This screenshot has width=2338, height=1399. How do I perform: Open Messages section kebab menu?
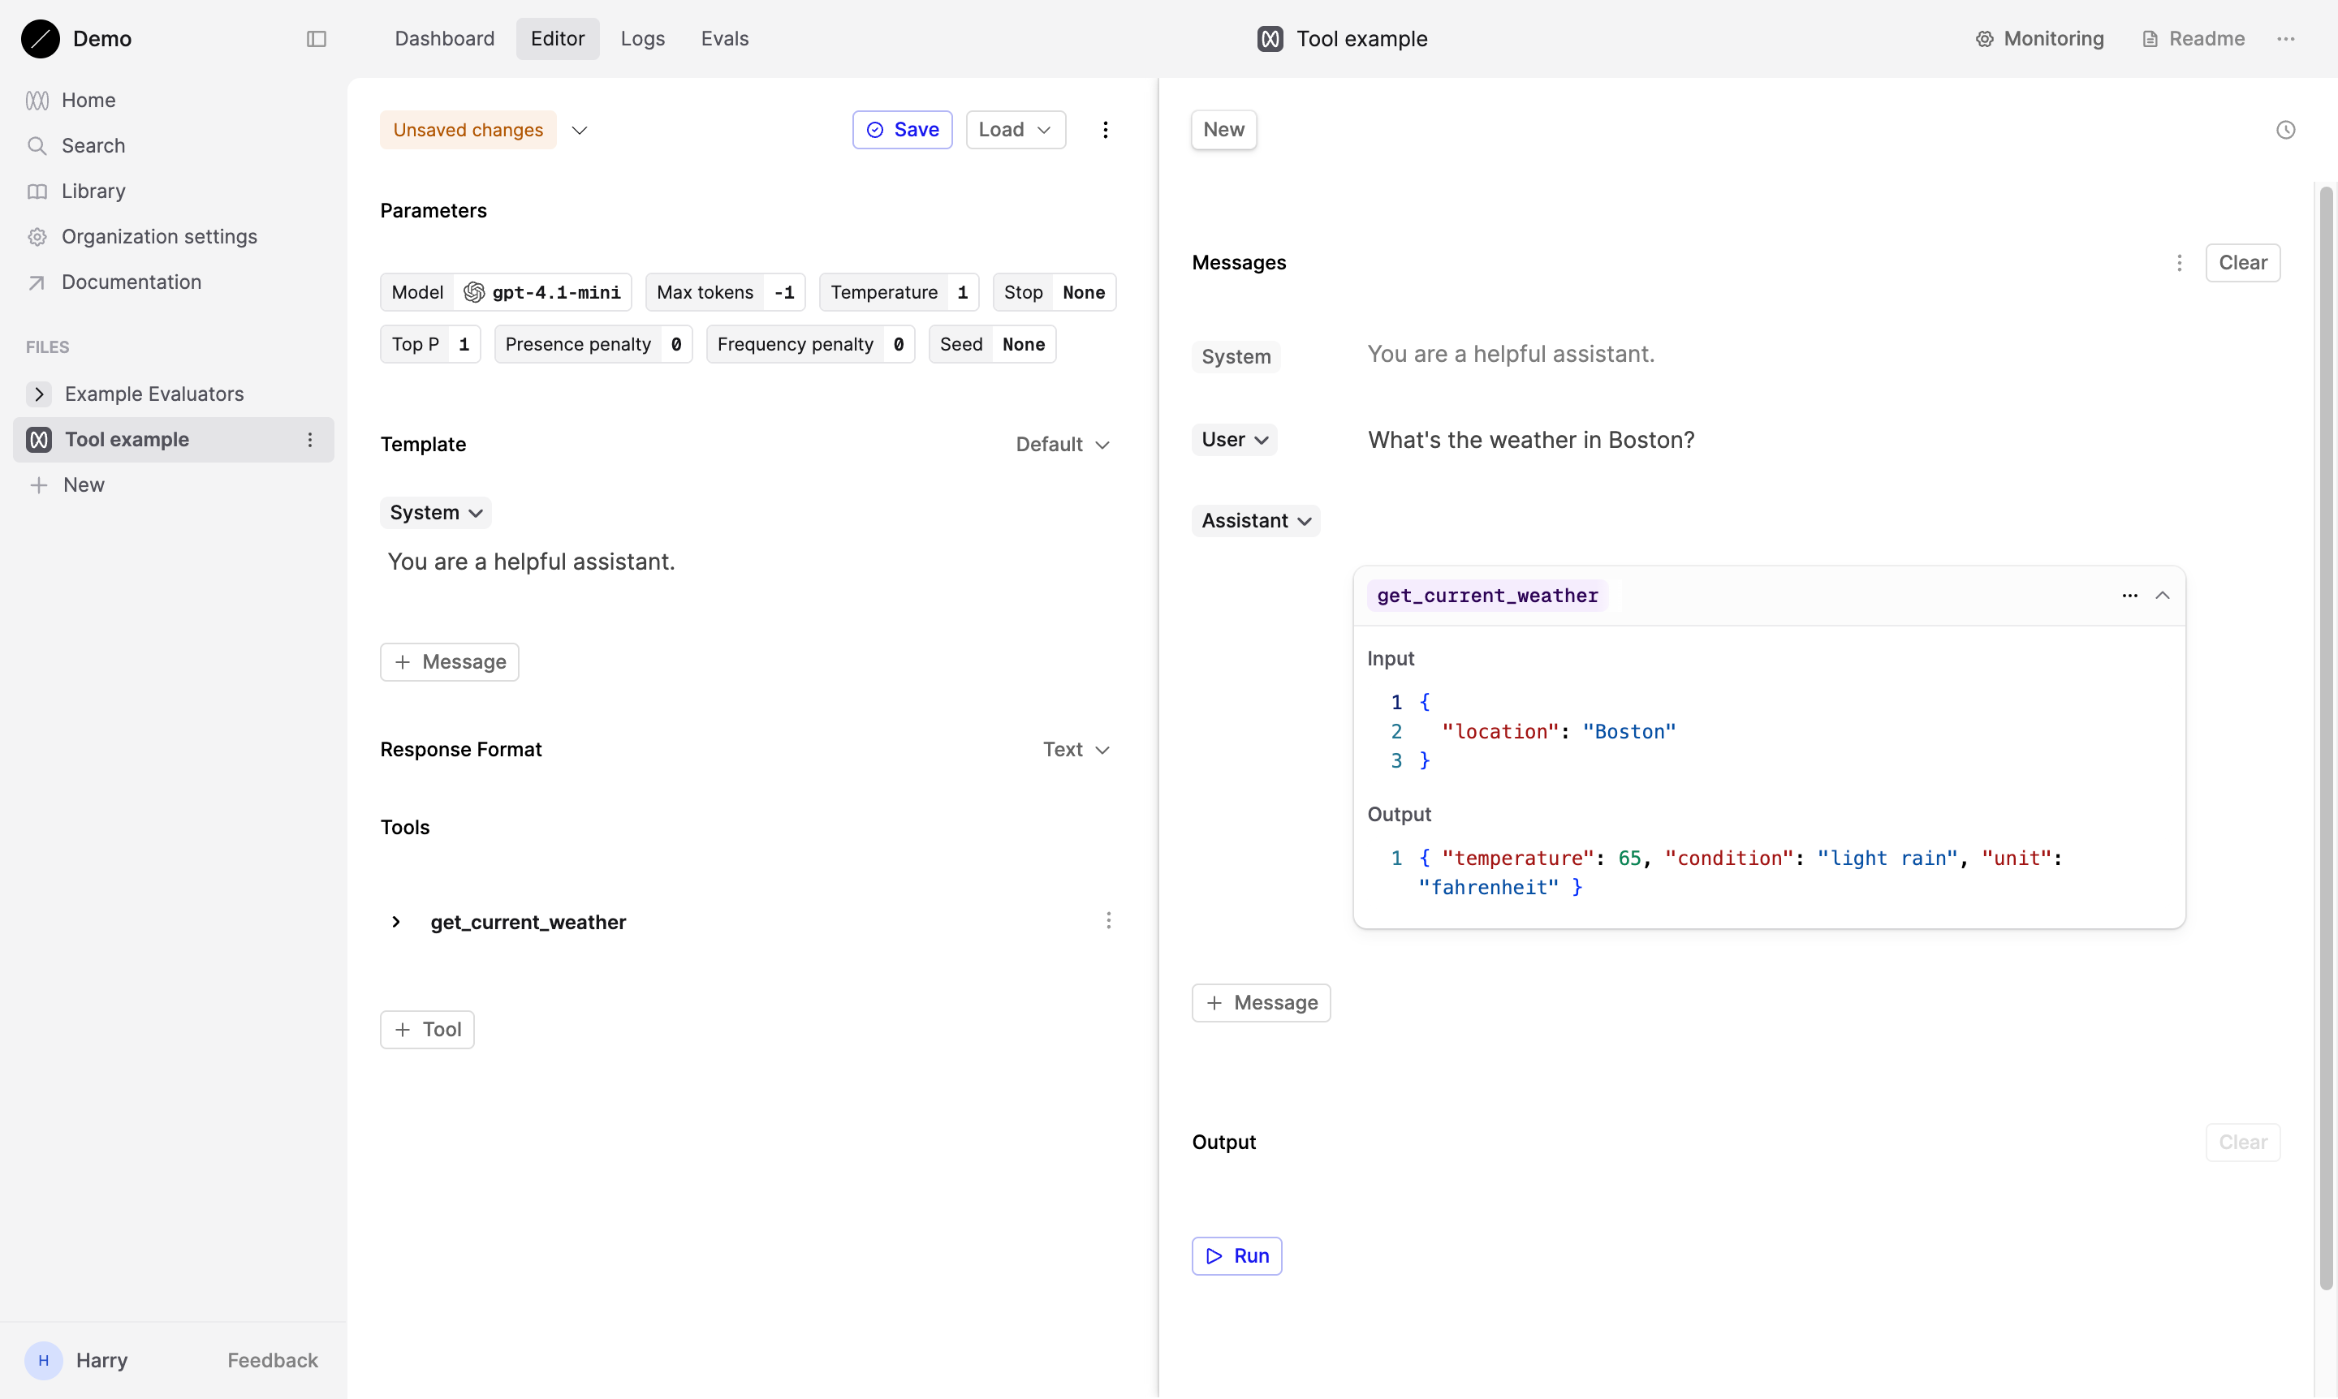pos(2180,263)
